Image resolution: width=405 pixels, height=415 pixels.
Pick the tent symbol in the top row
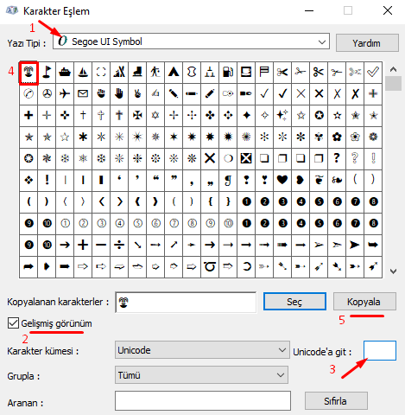[x=174, y=72]
